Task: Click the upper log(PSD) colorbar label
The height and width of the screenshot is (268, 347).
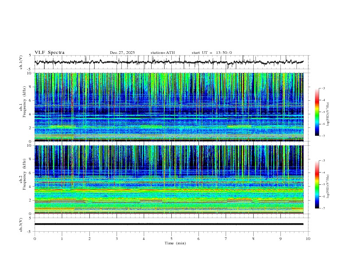Action: (x=328, y=112)
